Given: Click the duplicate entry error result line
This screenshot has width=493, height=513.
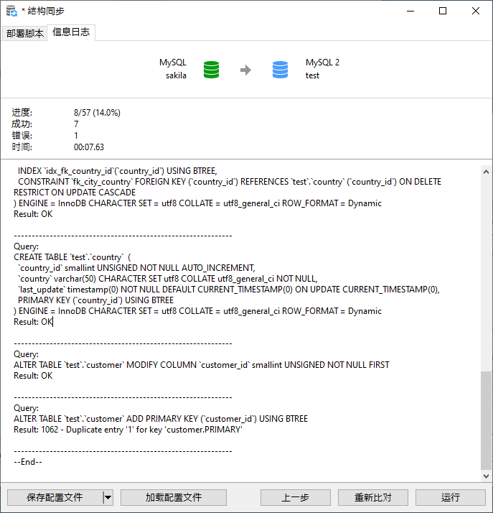Looking at the screenshot, I should (x=128, y=430).
